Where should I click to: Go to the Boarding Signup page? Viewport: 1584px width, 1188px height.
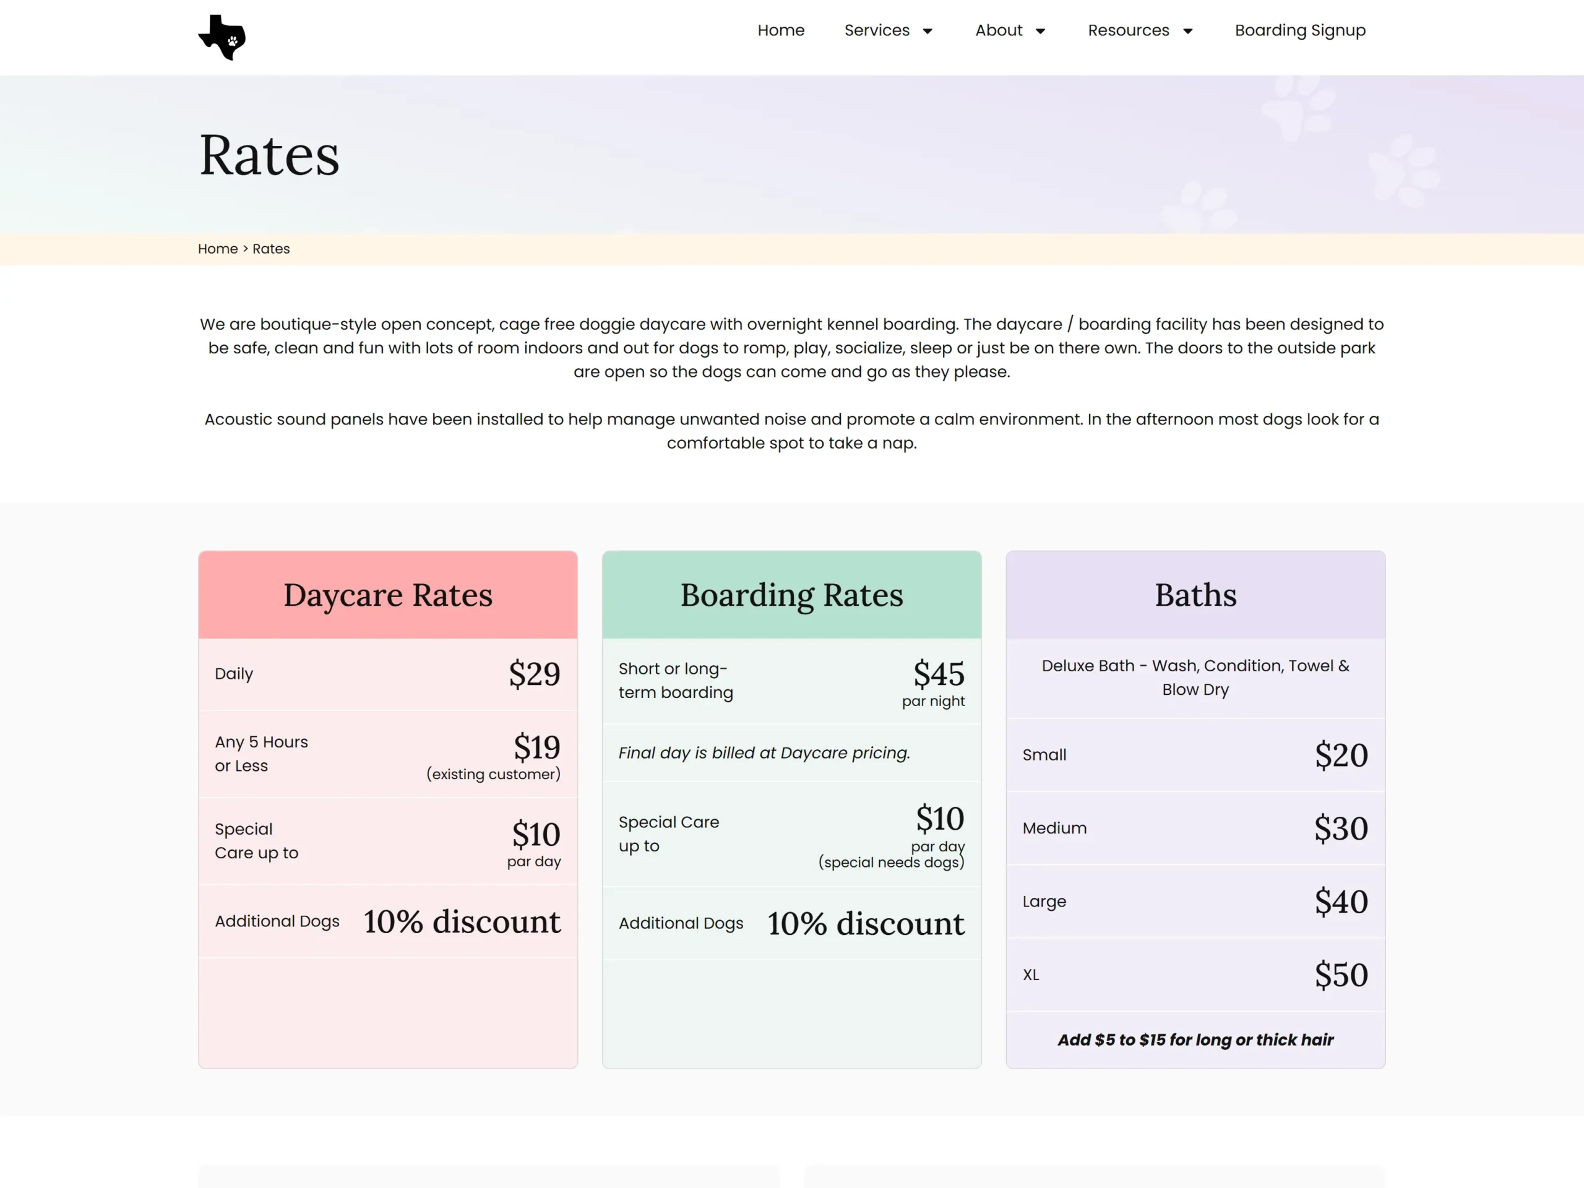pyautogui.click(x=1300, y=30)
